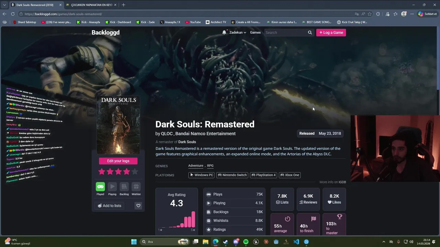The height and width of the screenshot is (247, 440).
Task: Refresh the page
Action: (13, 14)
